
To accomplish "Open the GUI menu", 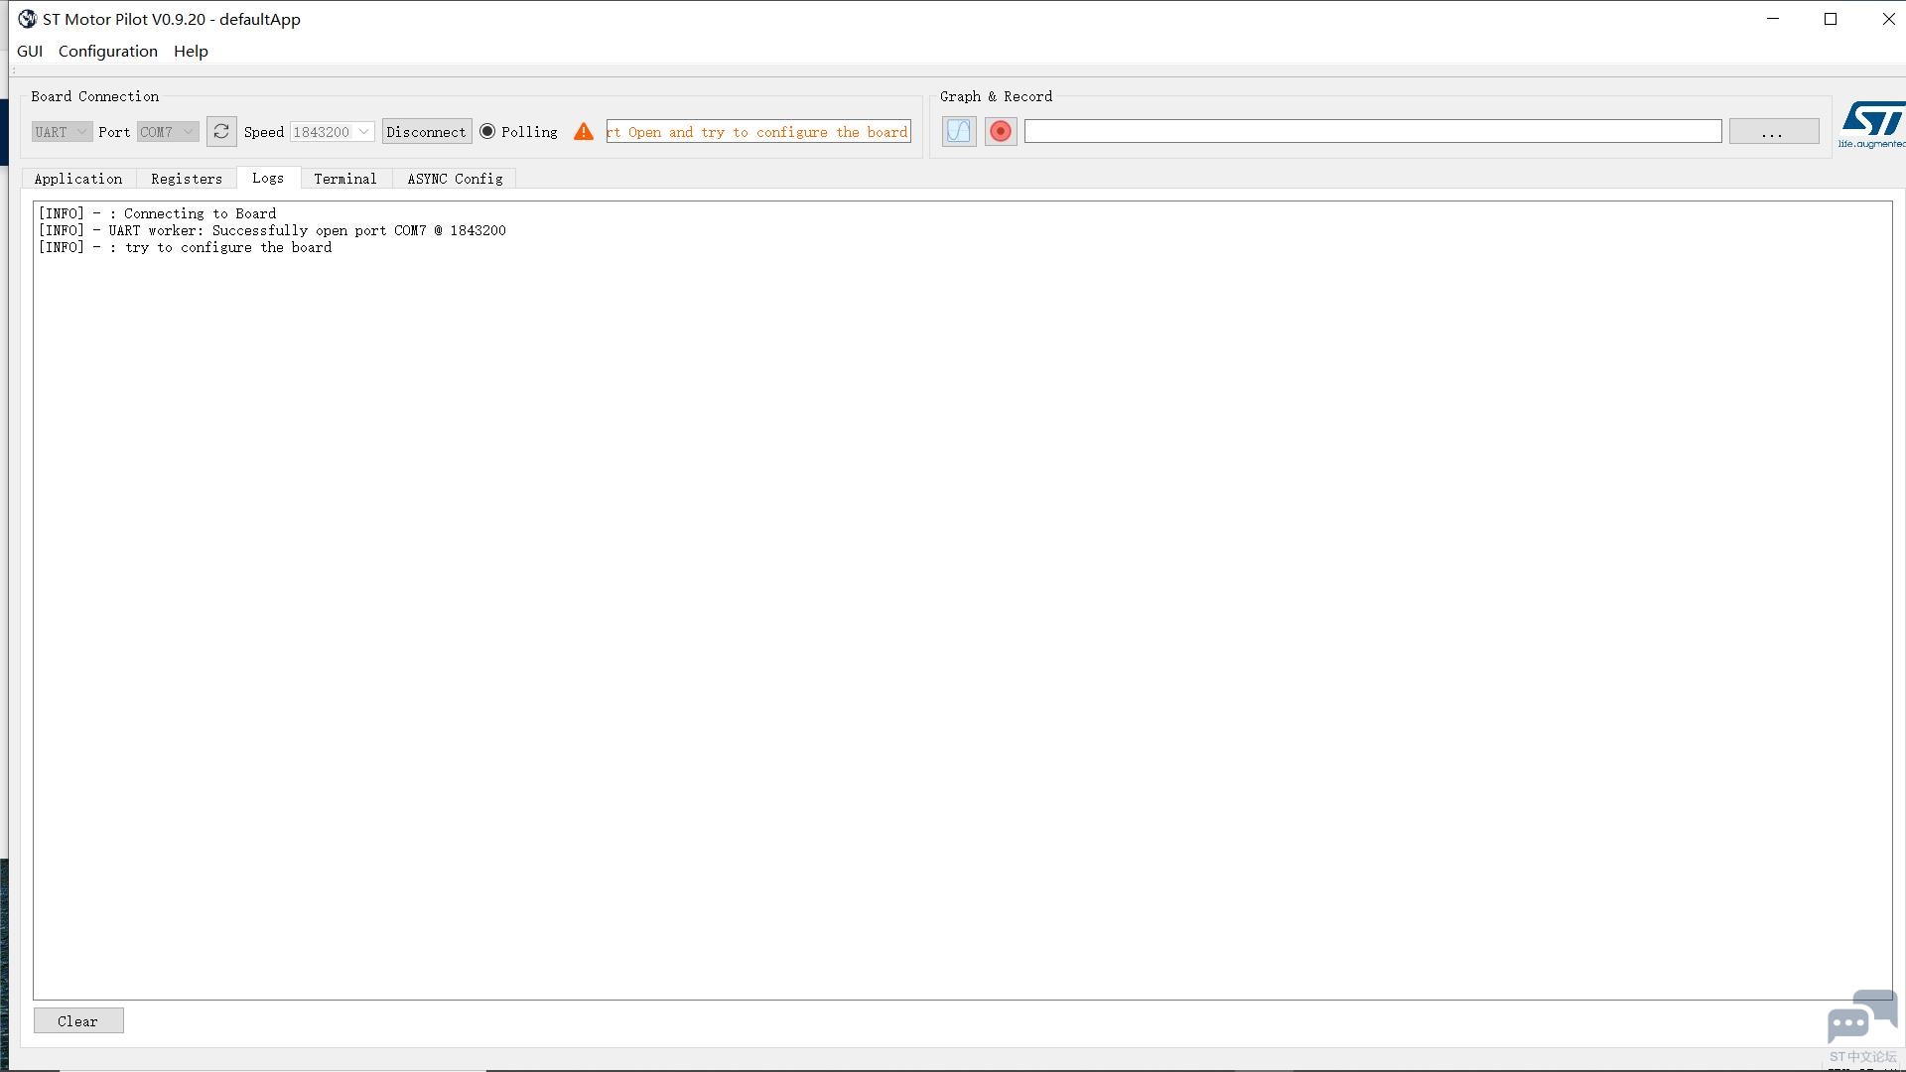I will tap(30, 52).
